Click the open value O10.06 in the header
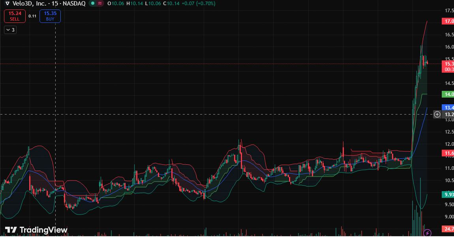The image size is (454, 237). 116,4
